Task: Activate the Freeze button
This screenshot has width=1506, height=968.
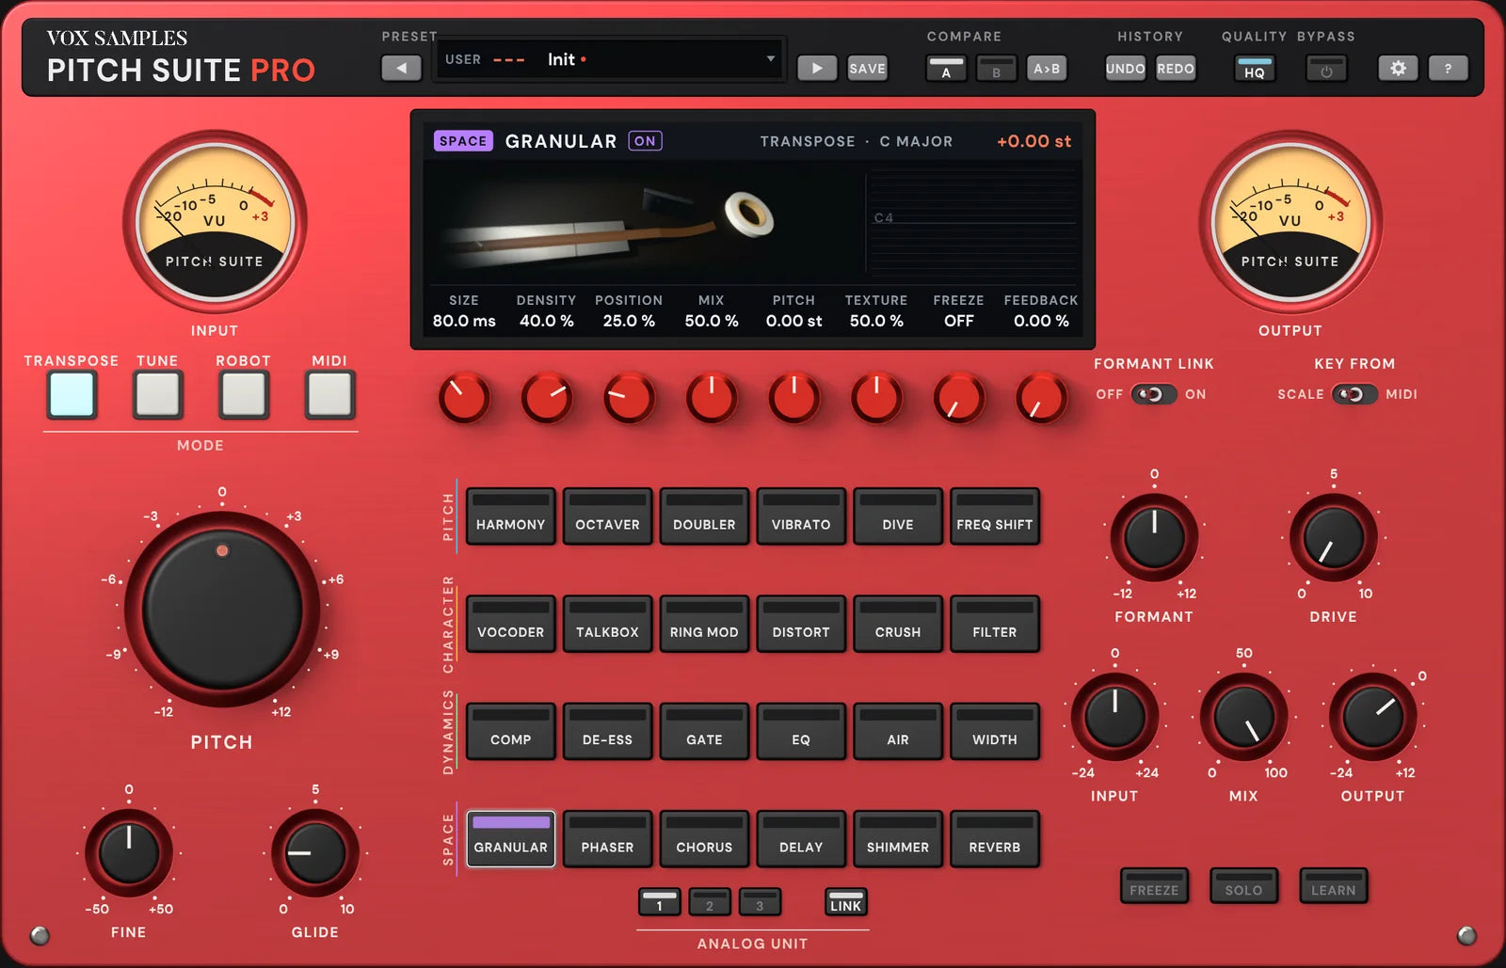Action: pos(1154,885)
